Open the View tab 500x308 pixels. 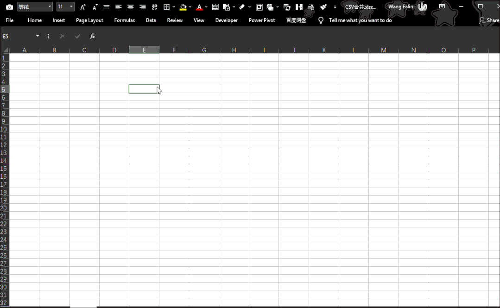(199, 20)
